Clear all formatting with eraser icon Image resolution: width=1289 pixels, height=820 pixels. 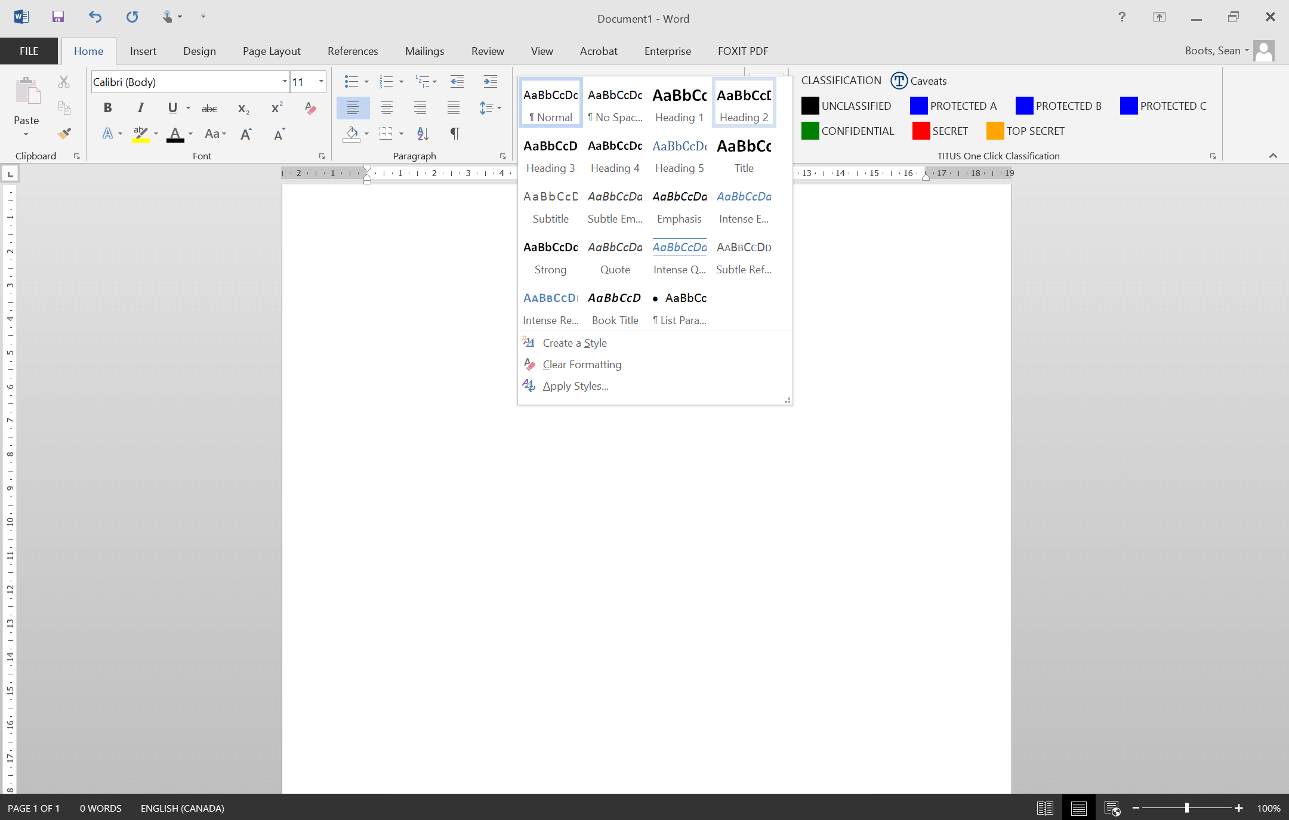(310, 108)
